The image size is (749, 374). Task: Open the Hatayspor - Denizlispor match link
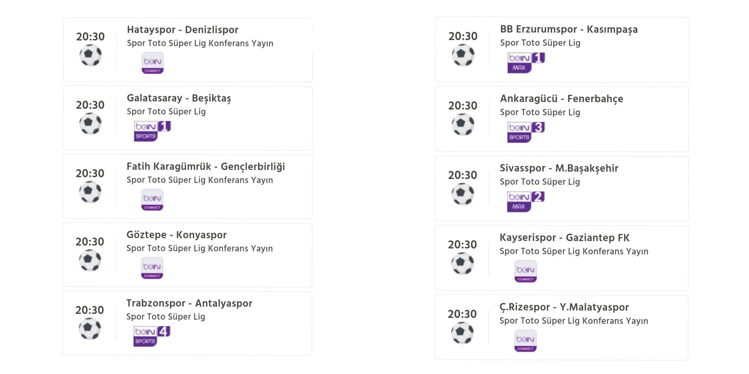(x=182, y=30)
